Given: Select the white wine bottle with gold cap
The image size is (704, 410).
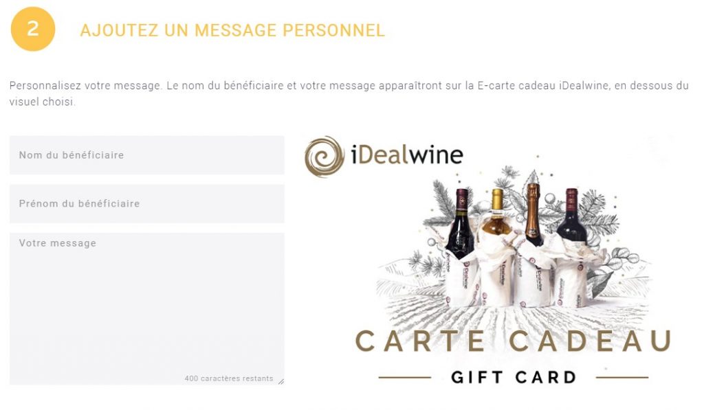Looking at the screenshot, I should pos(496,216).
